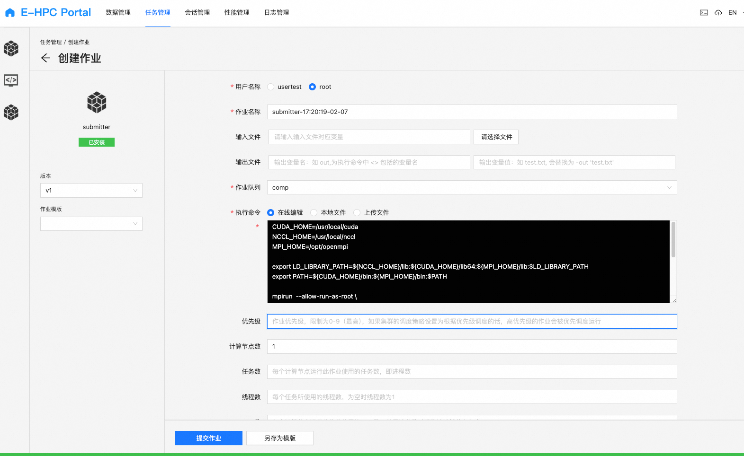Click the 输入文件 variable input field
Screen dimensions: 744x456
pyautogui.click(x=369, y=137)
